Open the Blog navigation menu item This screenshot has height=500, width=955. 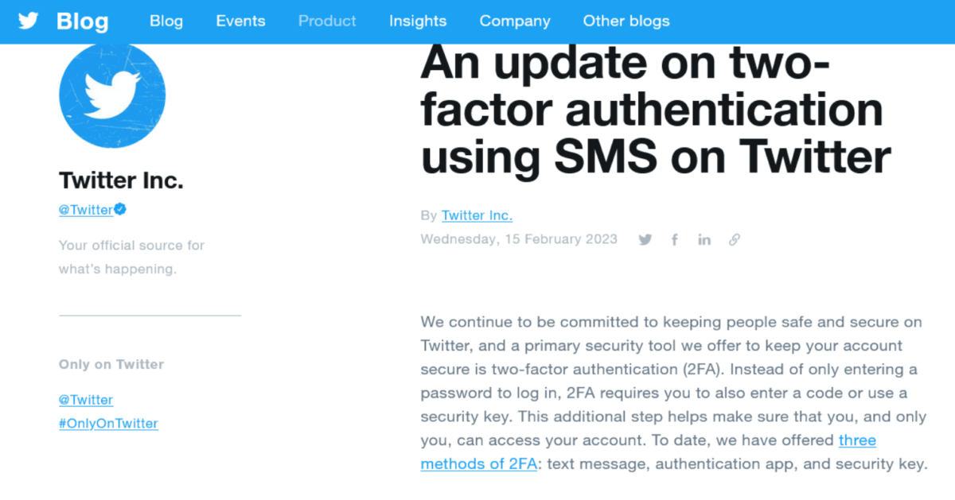[166, 21]
